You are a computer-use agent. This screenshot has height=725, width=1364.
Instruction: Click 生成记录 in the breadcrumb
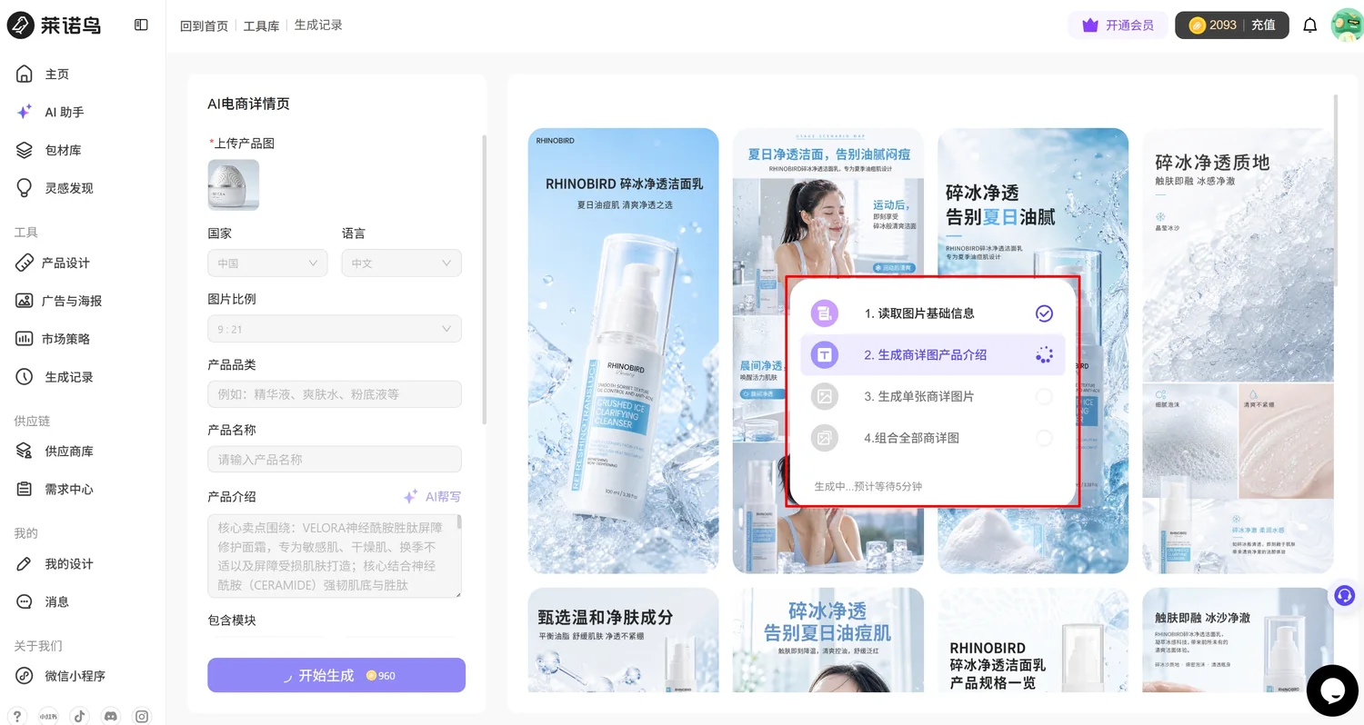318,25
